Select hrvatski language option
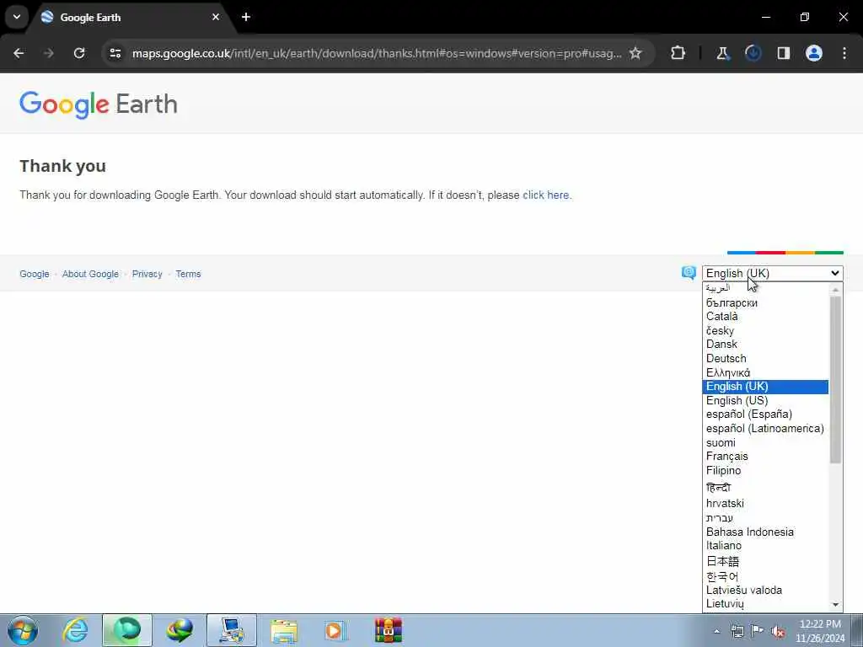 765,504
